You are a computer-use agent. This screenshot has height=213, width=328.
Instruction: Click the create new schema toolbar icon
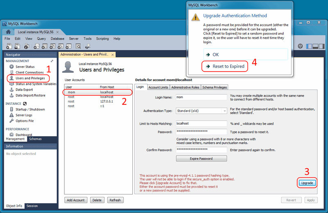click(38, 46)
